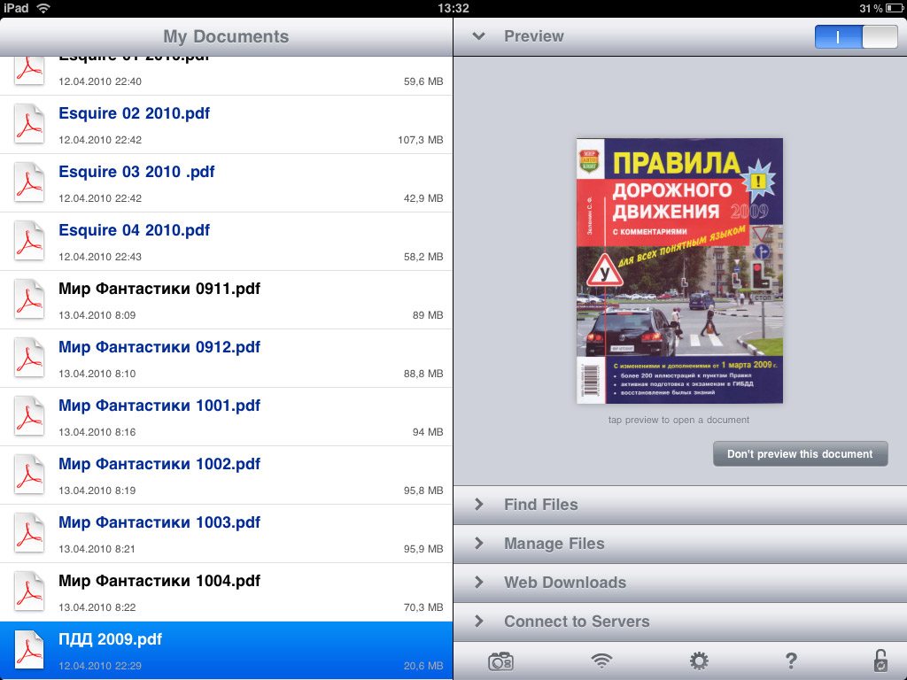Select ПДД 2009.pdf file name
The image size is (907, 680).
click(x=111, y=639)
